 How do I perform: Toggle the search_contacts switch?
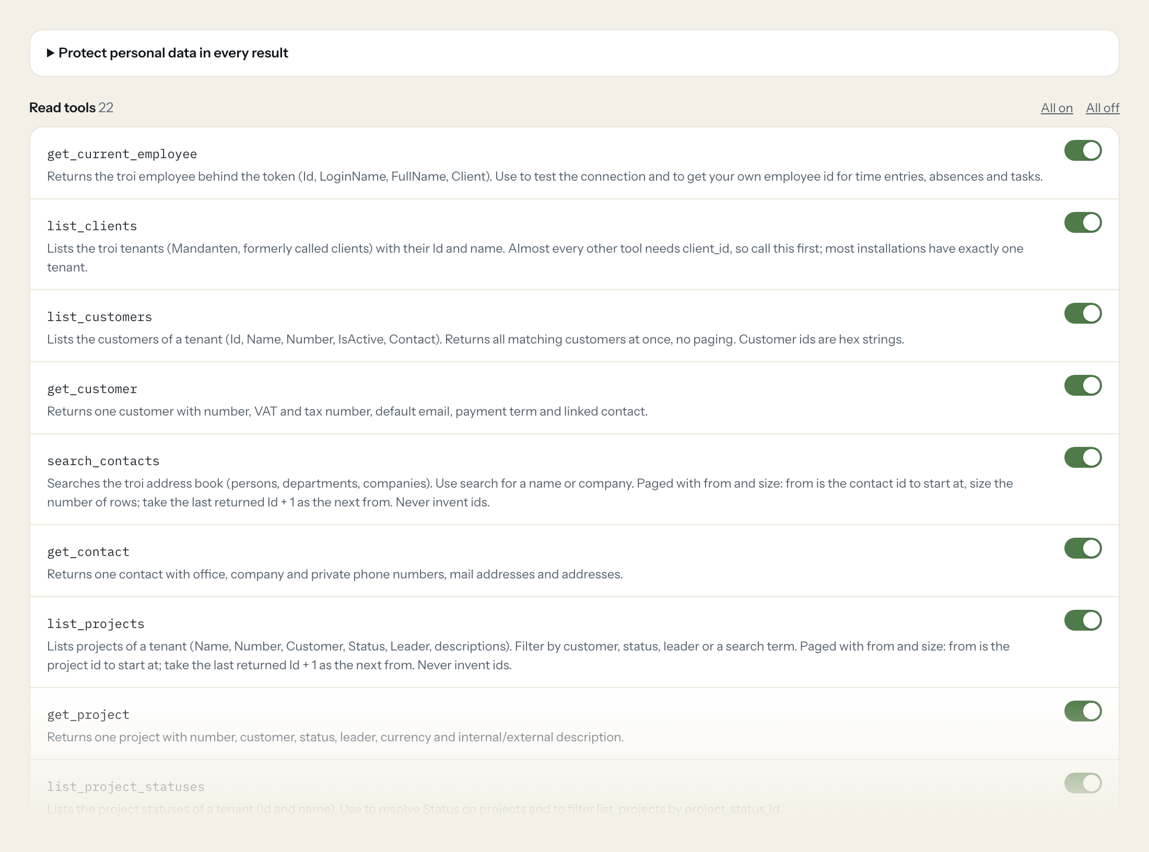1083,457
